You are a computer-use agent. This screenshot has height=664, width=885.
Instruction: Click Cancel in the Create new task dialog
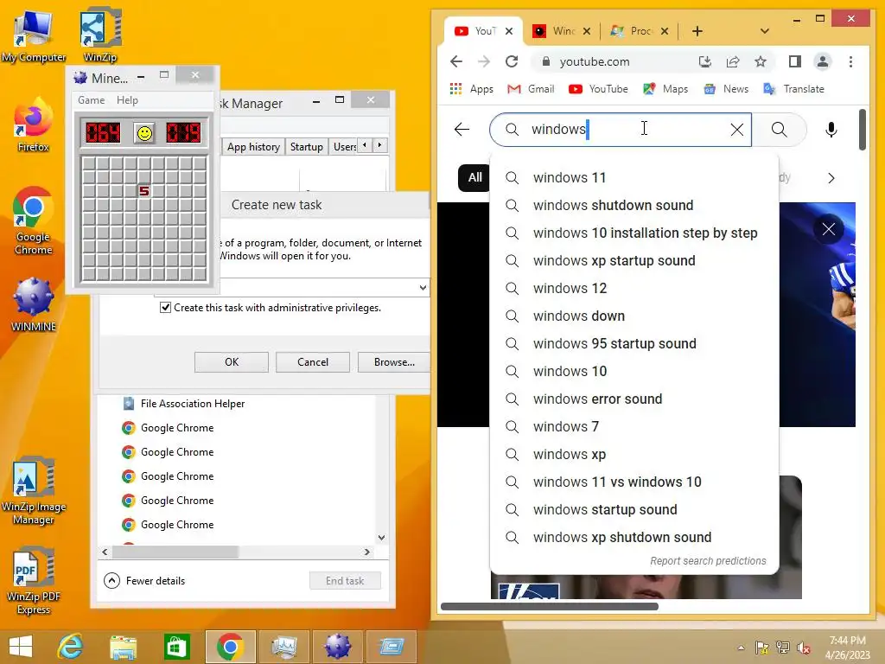(313, 362)
